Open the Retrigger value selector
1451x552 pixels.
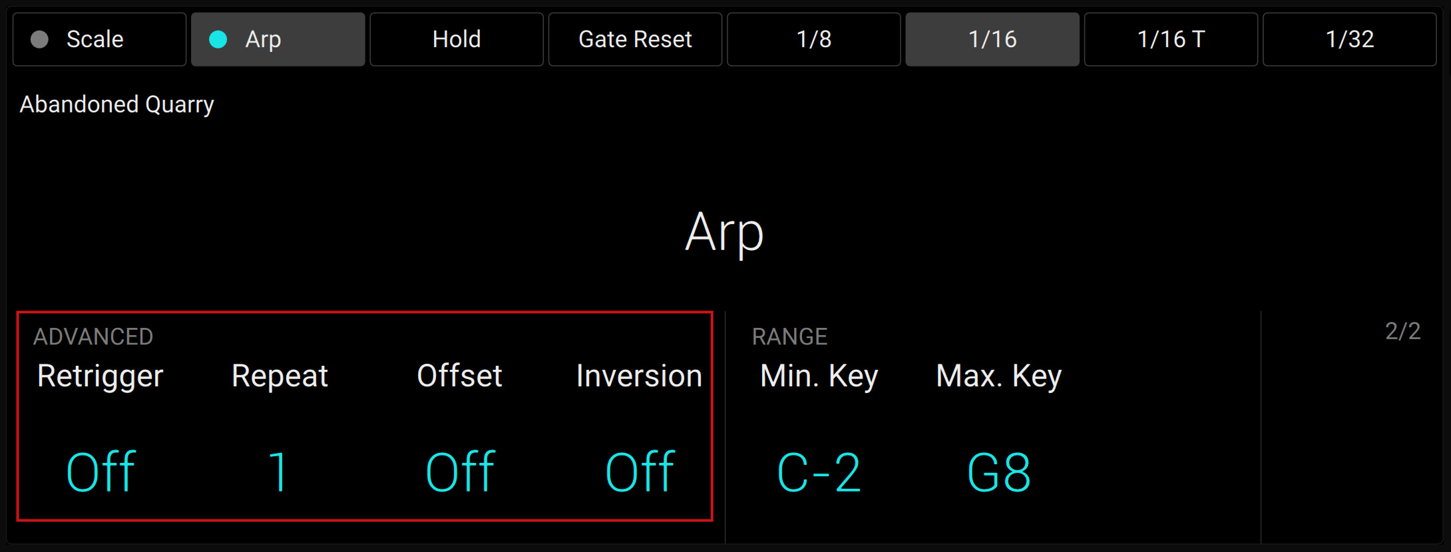click(100, 470)
